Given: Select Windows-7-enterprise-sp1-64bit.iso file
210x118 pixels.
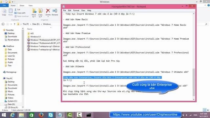Looking at the screenshot, I should pyautogui.click(x=44, y=49).
